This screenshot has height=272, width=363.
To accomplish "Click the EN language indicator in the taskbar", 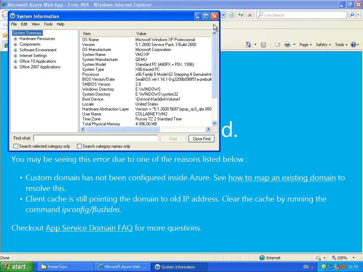I will click(x=306, y=267).
